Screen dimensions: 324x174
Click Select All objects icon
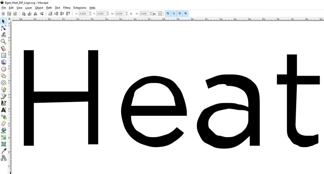[x=3, y=14]
